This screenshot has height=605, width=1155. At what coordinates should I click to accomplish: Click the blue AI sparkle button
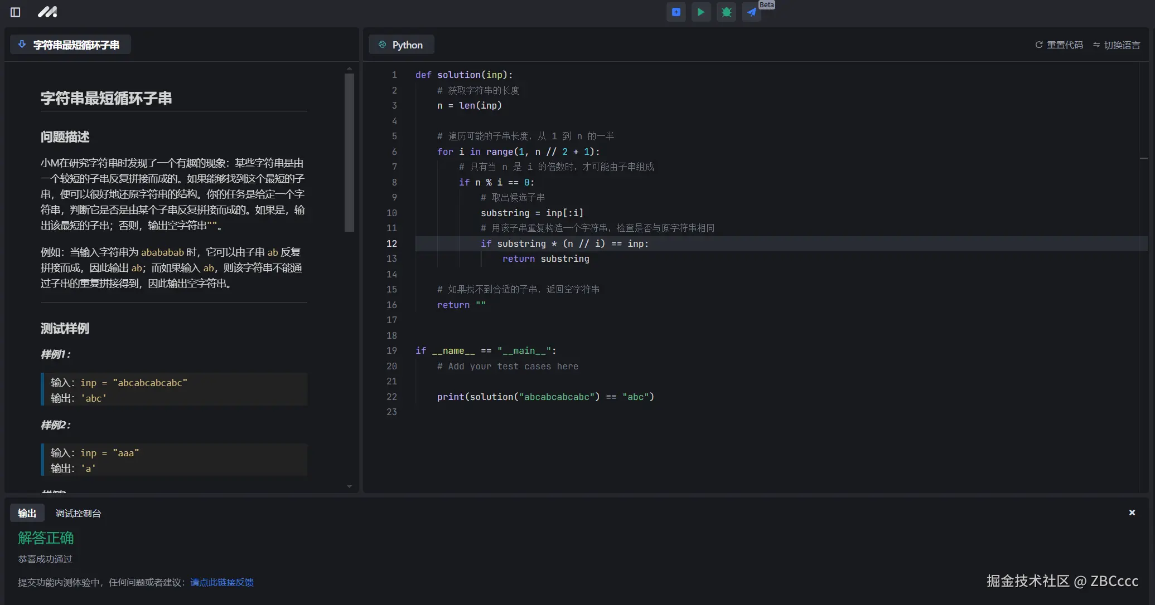coord(676,12)
